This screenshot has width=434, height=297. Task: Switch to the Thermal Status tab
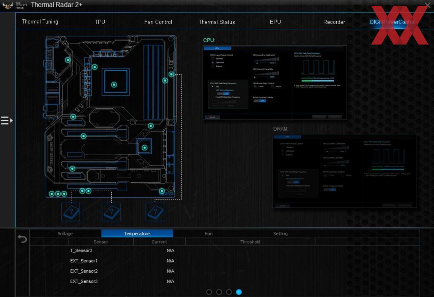click(217, 22)
